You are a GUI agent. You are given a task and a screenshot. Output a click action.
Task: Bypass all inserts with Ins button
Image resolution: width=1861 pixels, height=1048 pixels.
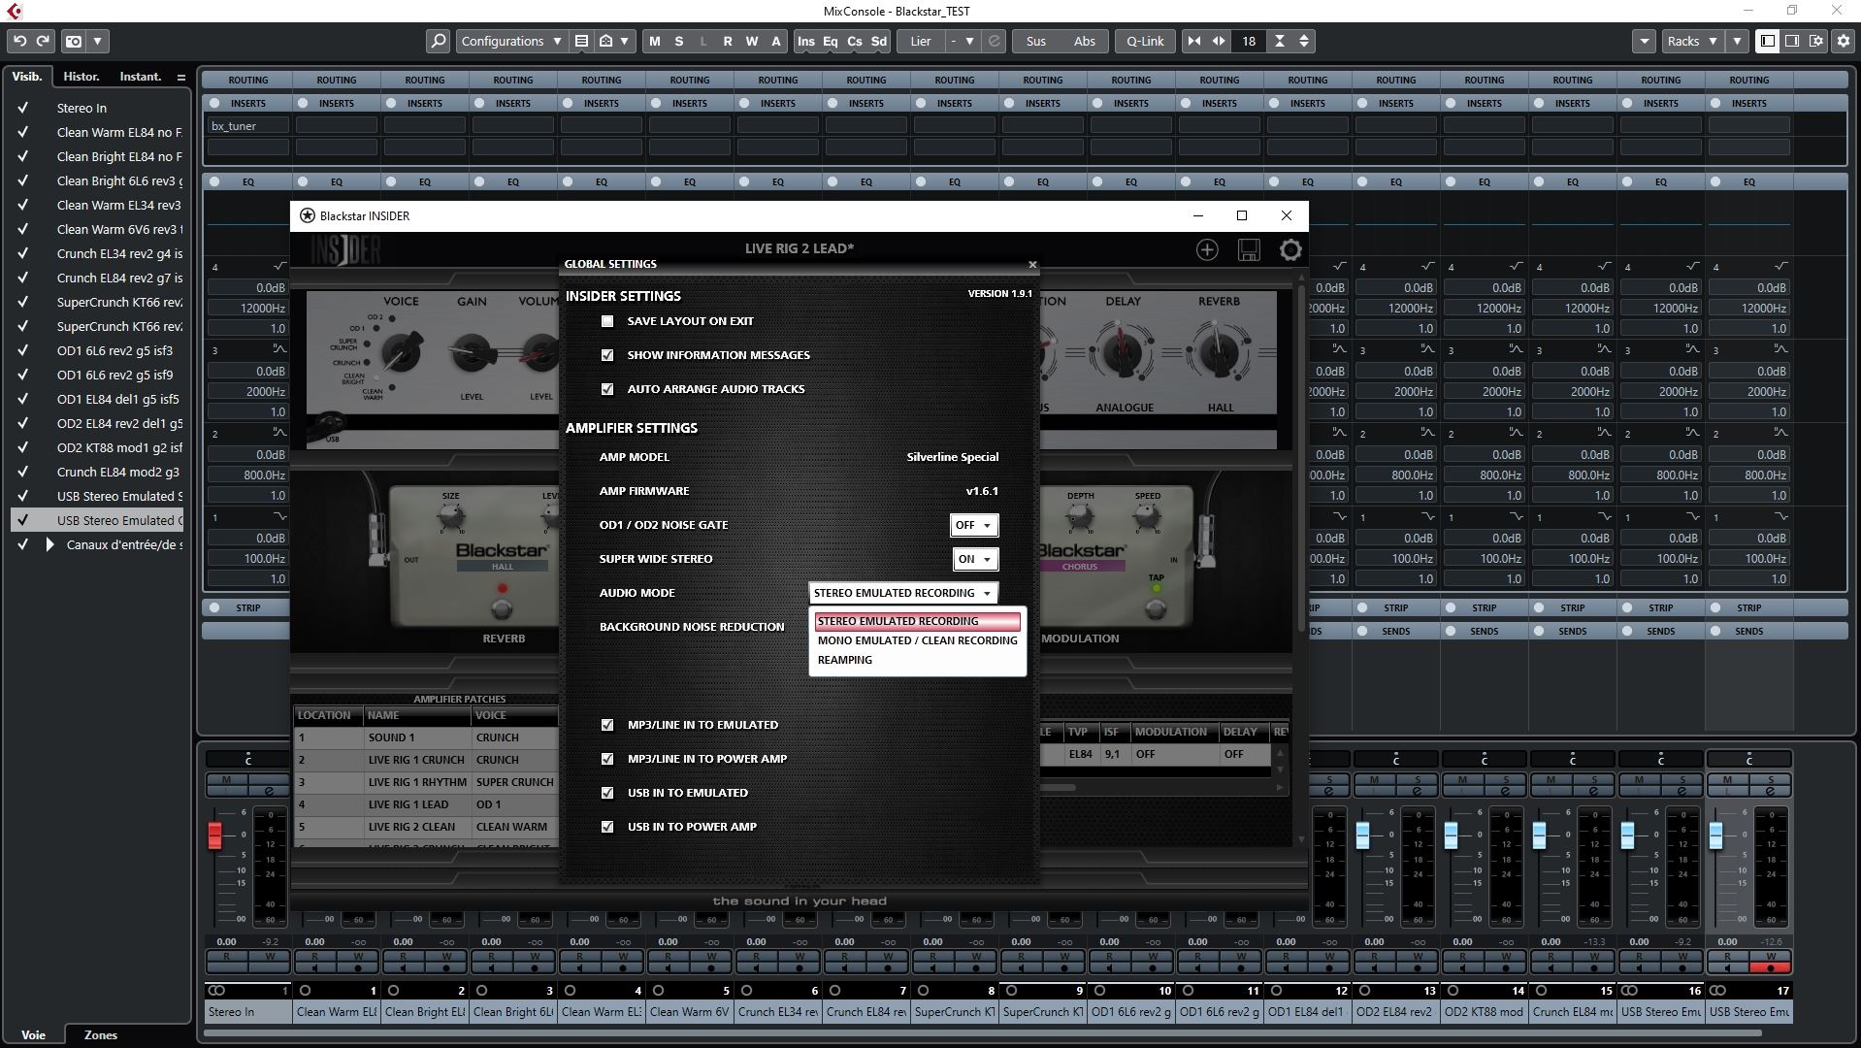[x=806, y=41]
